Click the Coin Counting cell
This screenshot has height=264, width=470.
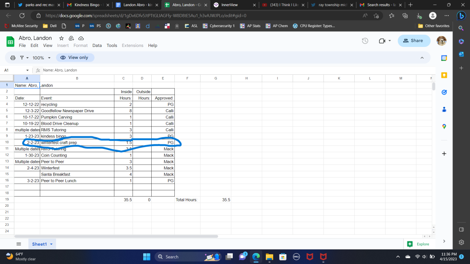coord(77,155)
